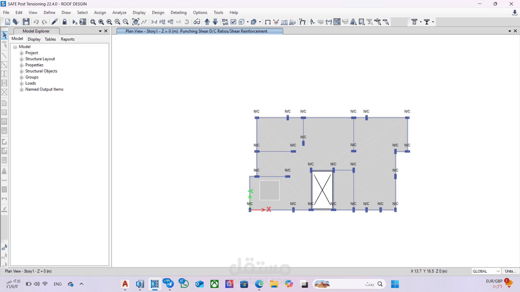Image resolution: width=520 pixels, height=292 pixels.
Task: Click the Restore Full View zoom icon
Action: [x=101, y=22]
